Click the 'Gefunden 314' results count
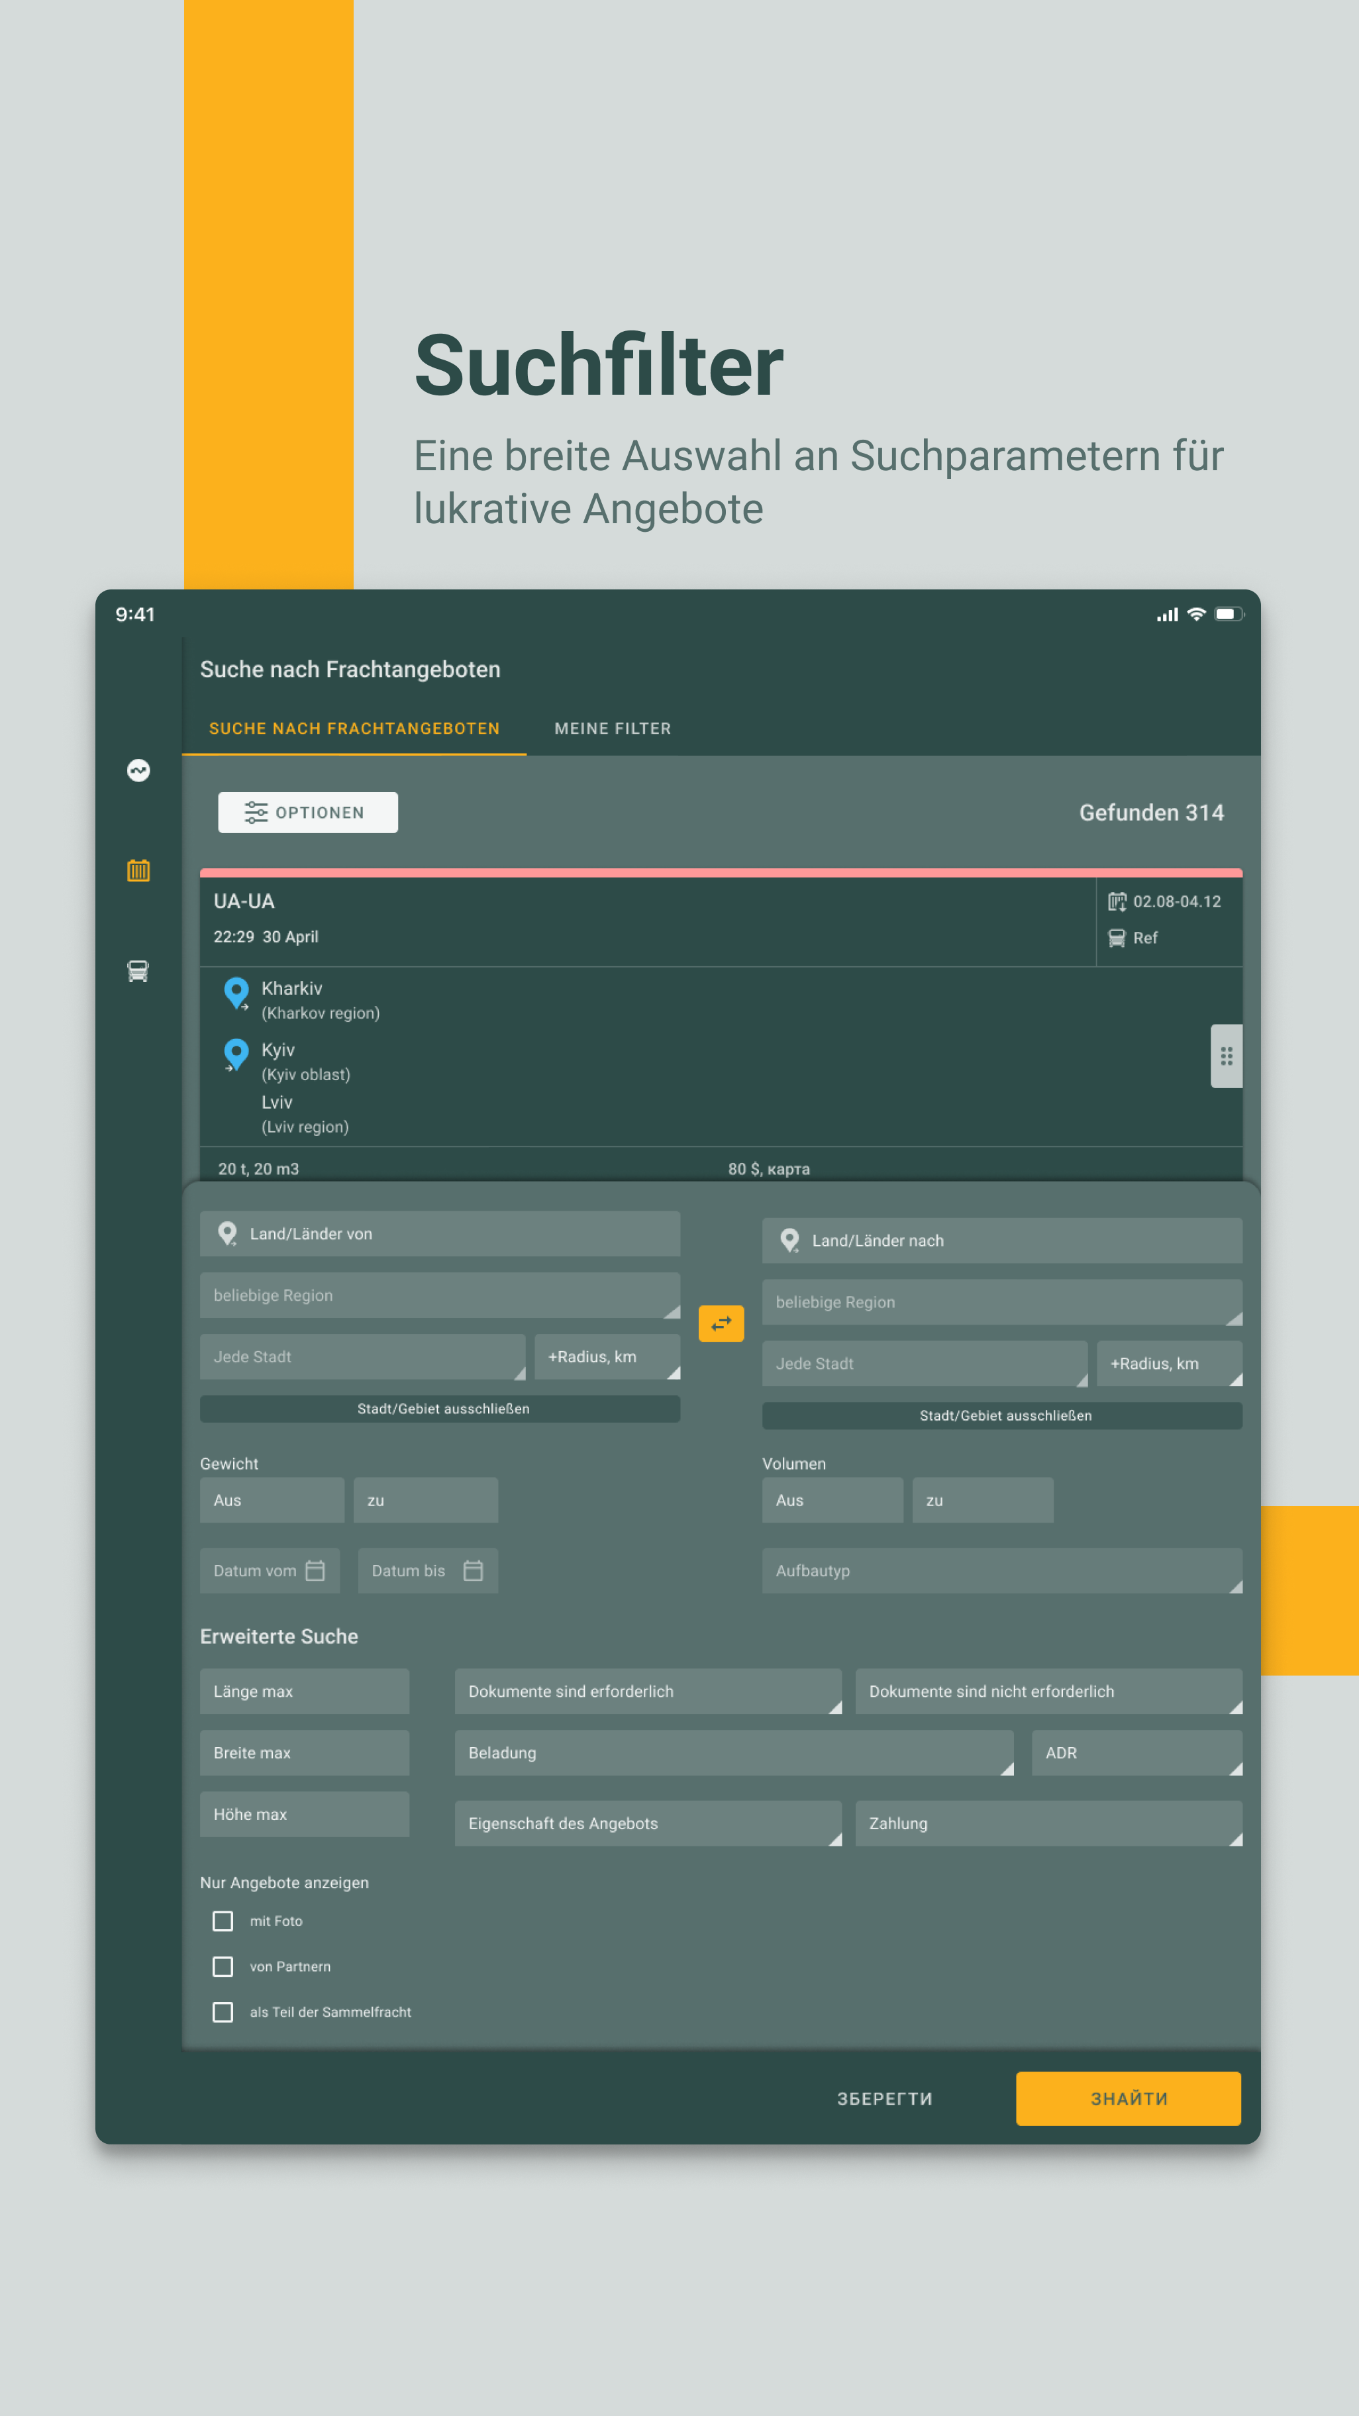This screenshot has width=1359, height=2416. 1151,812
